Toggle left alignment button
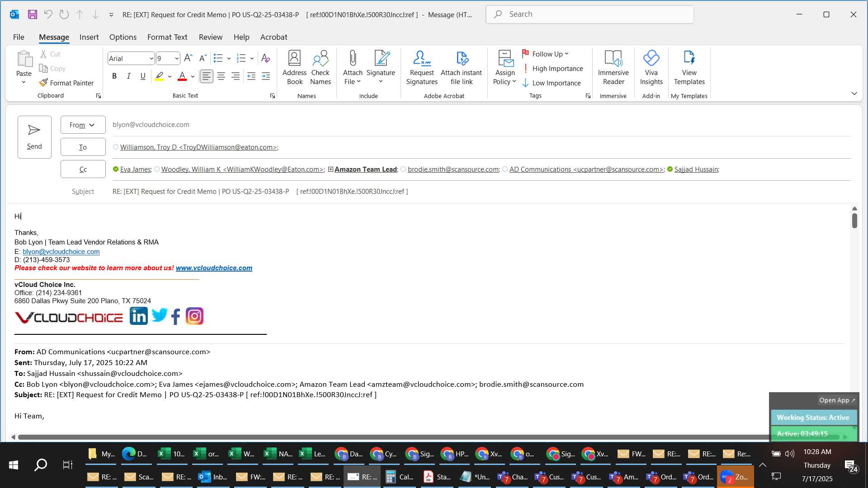Screen dimensions: 868x488 click(207, 76)
